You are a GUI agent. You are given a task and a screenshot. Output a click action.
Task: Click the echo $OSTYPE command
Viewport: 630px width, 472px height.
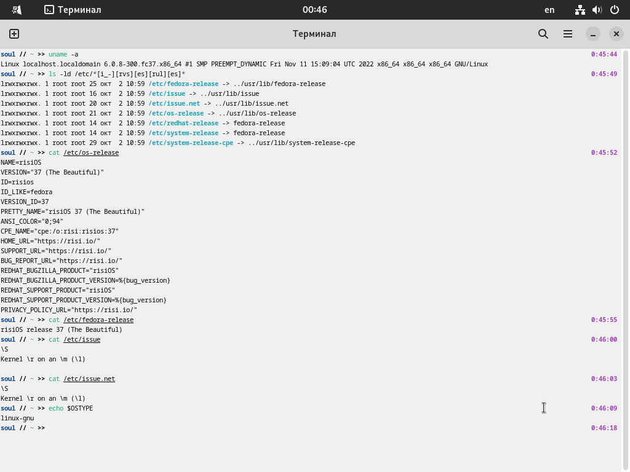[x=71, y=408]
